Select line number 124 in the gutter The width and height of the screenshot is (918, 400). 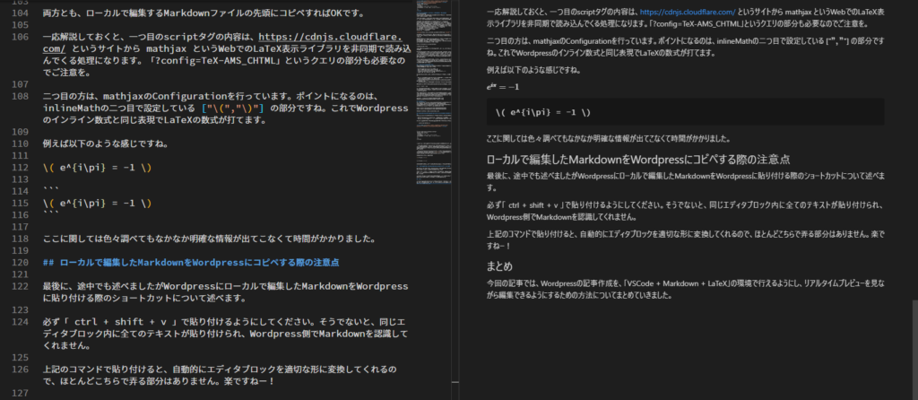click(20, 322)
